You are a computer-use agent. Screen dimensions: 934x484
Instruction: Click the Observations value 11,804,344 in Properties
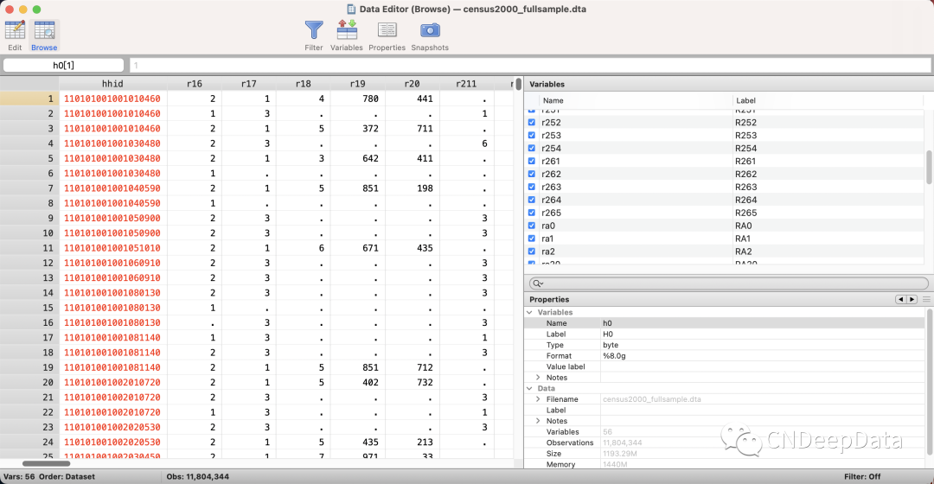622,443
